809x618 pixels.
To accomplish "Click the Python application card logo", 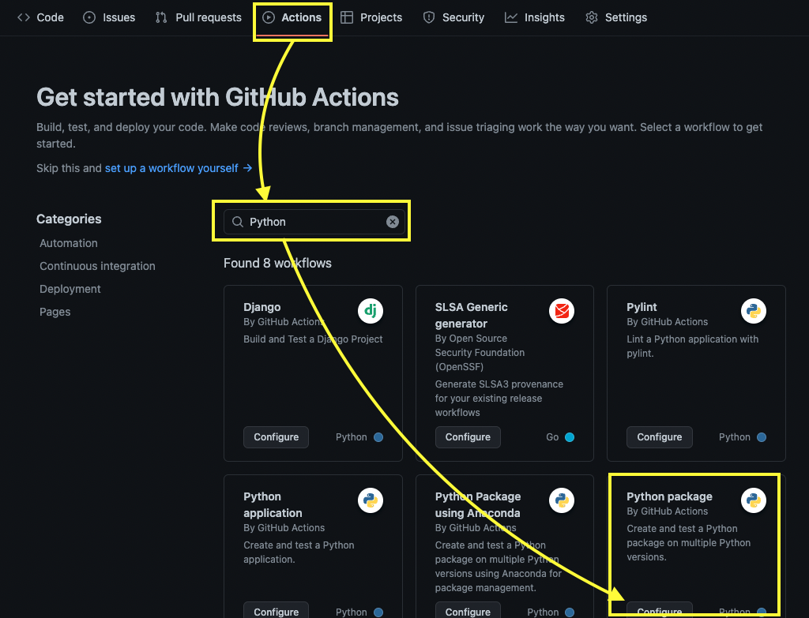I will 371,500.
